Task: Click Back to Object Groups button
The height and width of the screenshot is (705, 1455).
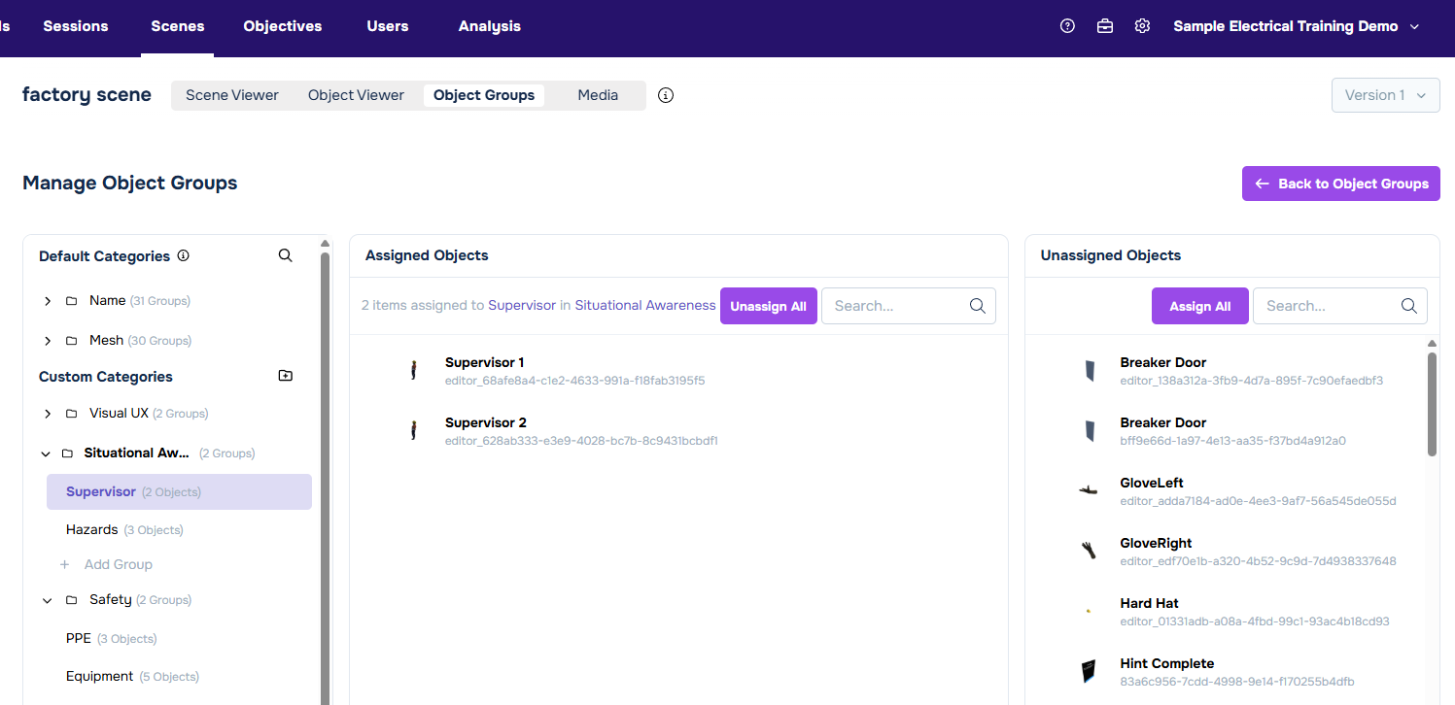Action: point(1341,184)
